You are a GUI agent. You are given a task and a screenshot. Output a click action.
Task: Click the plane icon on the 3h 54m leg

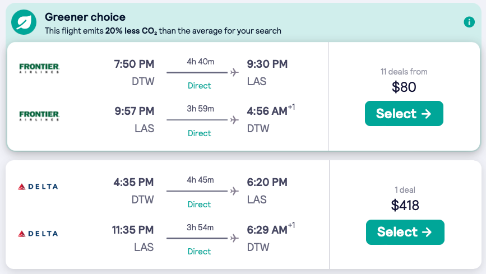[x=234, y=238]
